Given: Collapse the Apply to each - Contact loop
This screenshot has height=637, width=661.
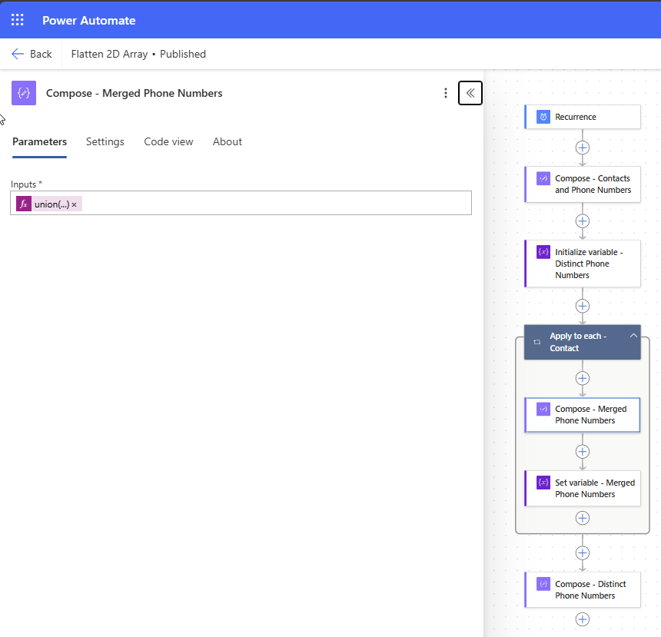Looking at the screenshot, I should (x=633, y=336).
